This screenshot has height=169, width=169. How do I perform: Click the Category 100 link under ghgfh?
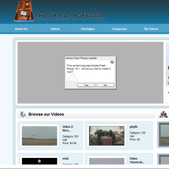click(x=138, y=133)
